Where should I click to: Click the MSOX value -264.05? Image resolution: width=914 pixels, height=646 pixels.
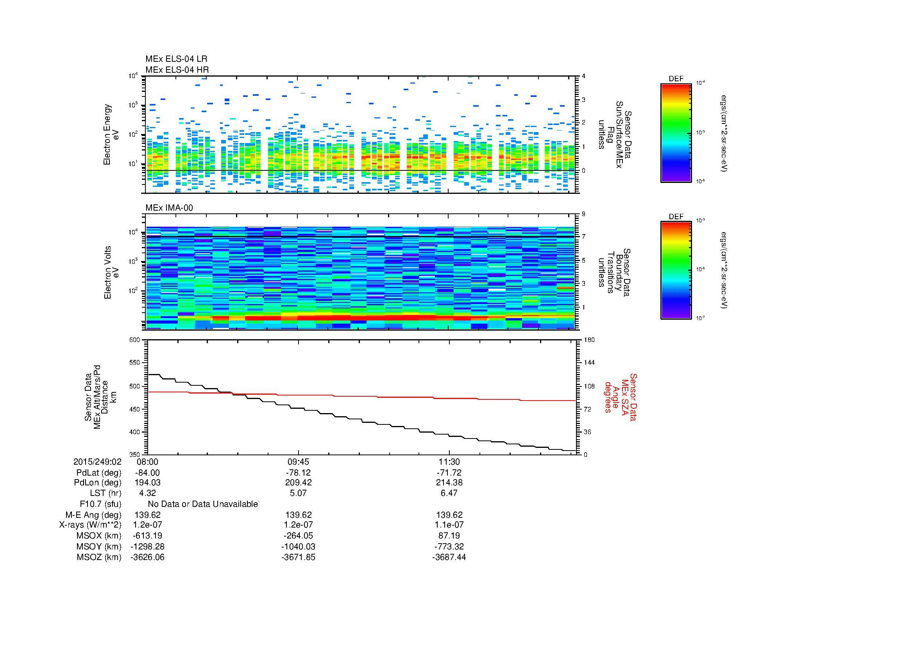click(298, 536)
